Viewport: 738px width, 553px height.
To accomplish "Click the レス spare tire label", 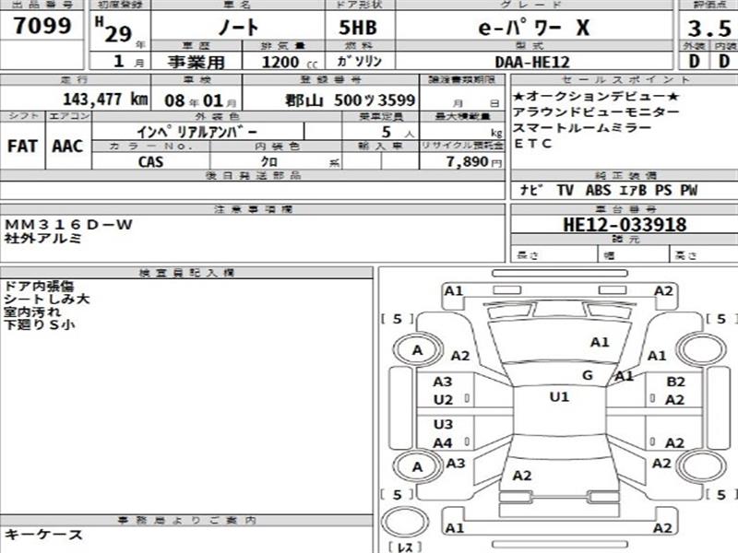I will point(405,547).
